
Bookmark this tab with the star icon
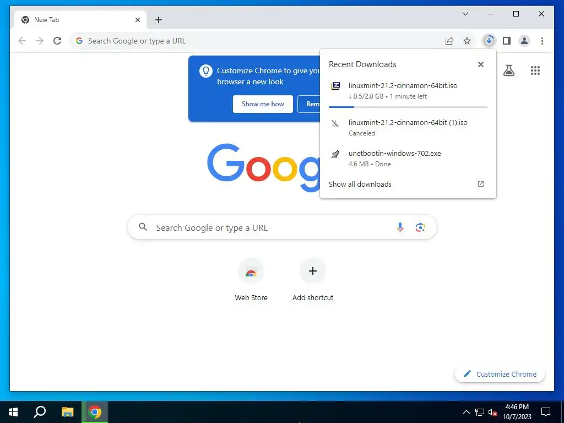(x=467, y=41)
